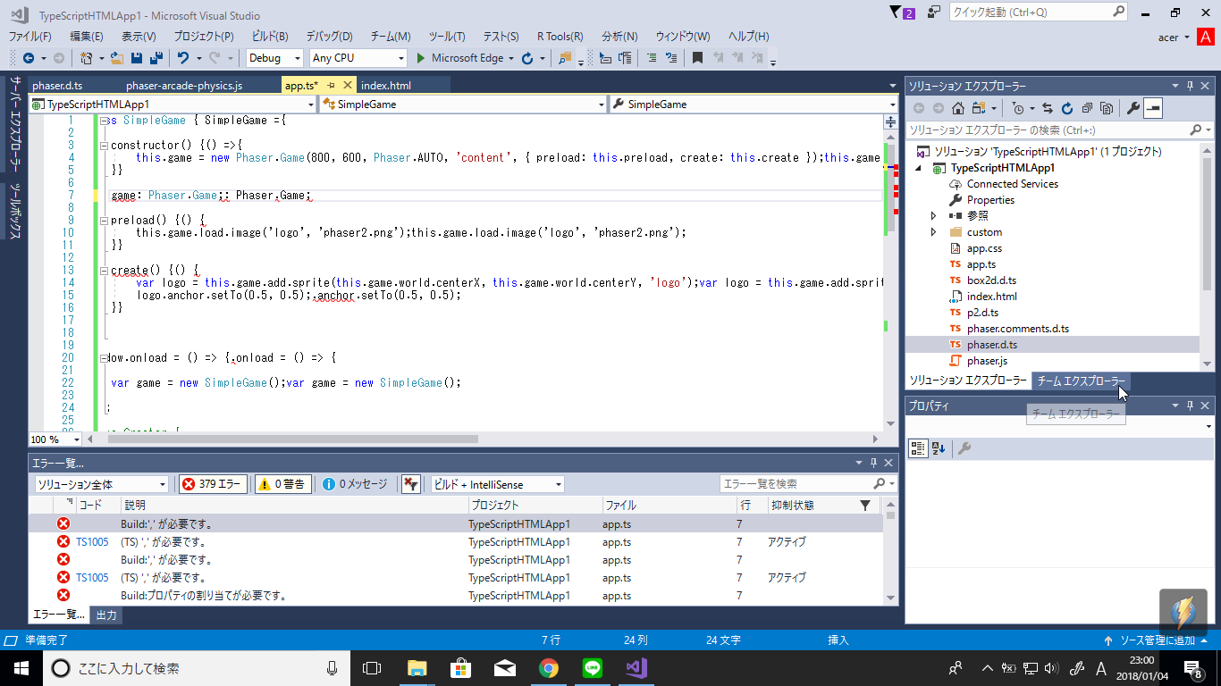Toggle Categorized view in Properties panel

[x=918, y=448]
